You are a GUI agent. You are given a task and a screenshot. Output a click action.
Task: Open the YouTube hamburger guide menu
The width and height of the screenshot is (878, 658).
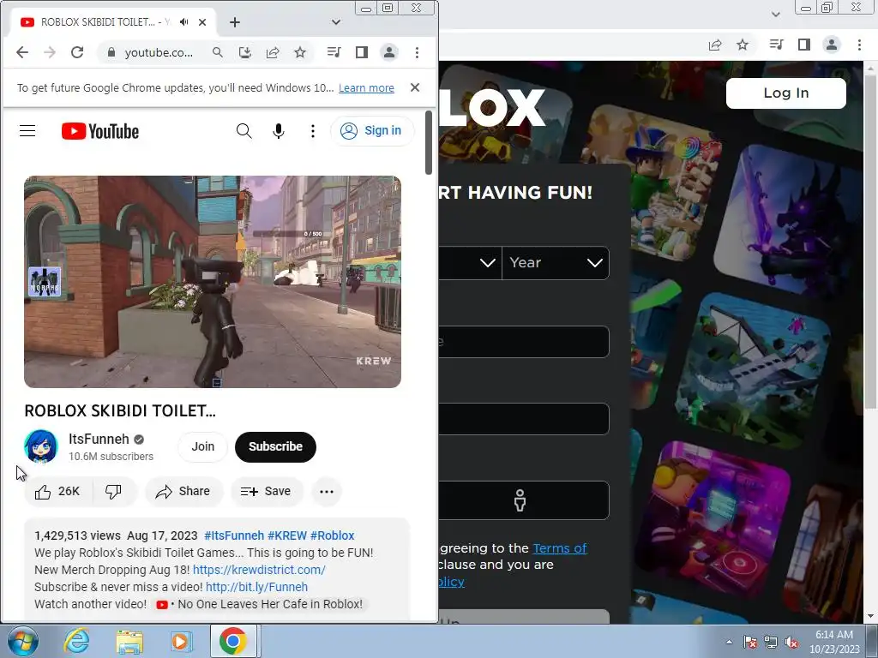click(27, 131)
